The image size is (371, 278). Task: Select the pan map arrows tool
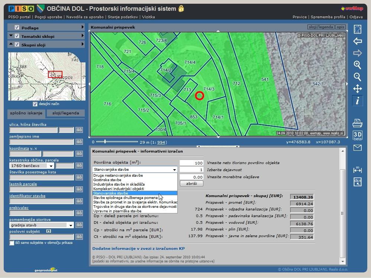[357, 89]
